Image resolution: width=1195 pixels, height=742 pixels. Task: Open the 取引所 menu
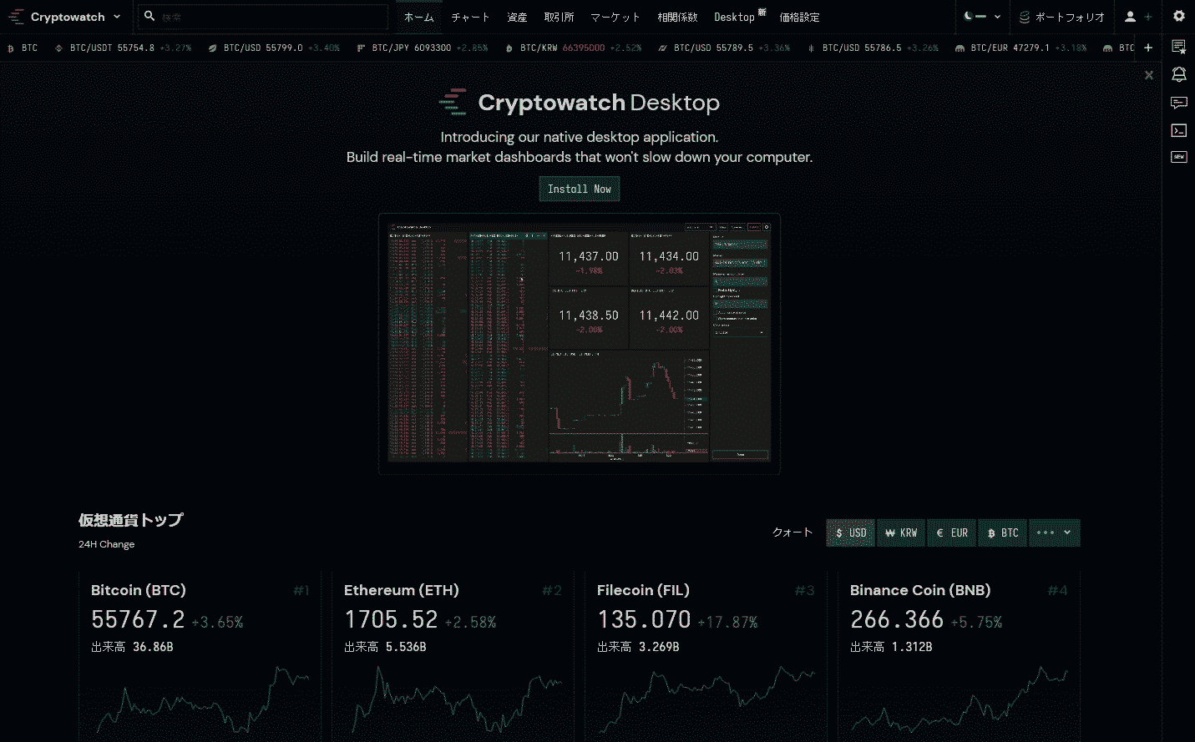(559, 17)
